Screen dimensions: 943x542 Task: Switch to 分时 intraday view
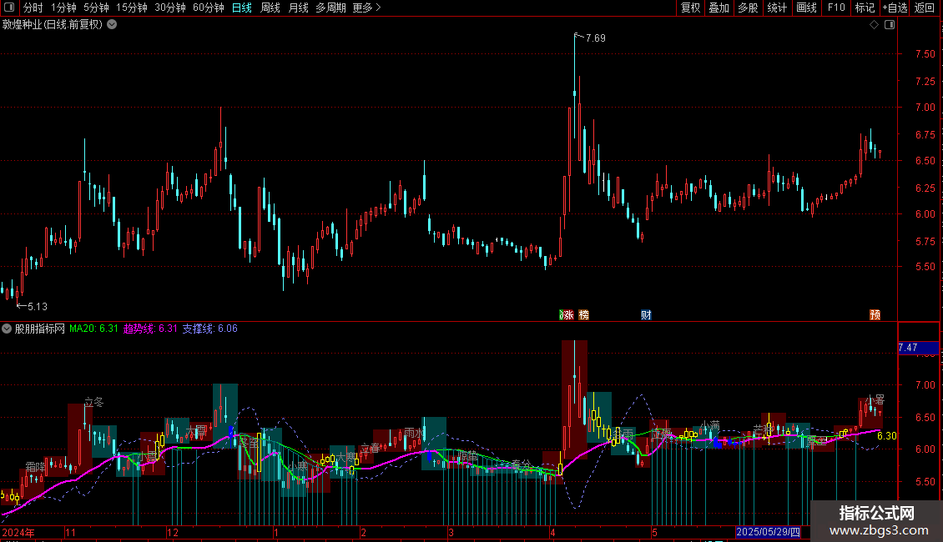pos(33,8)
